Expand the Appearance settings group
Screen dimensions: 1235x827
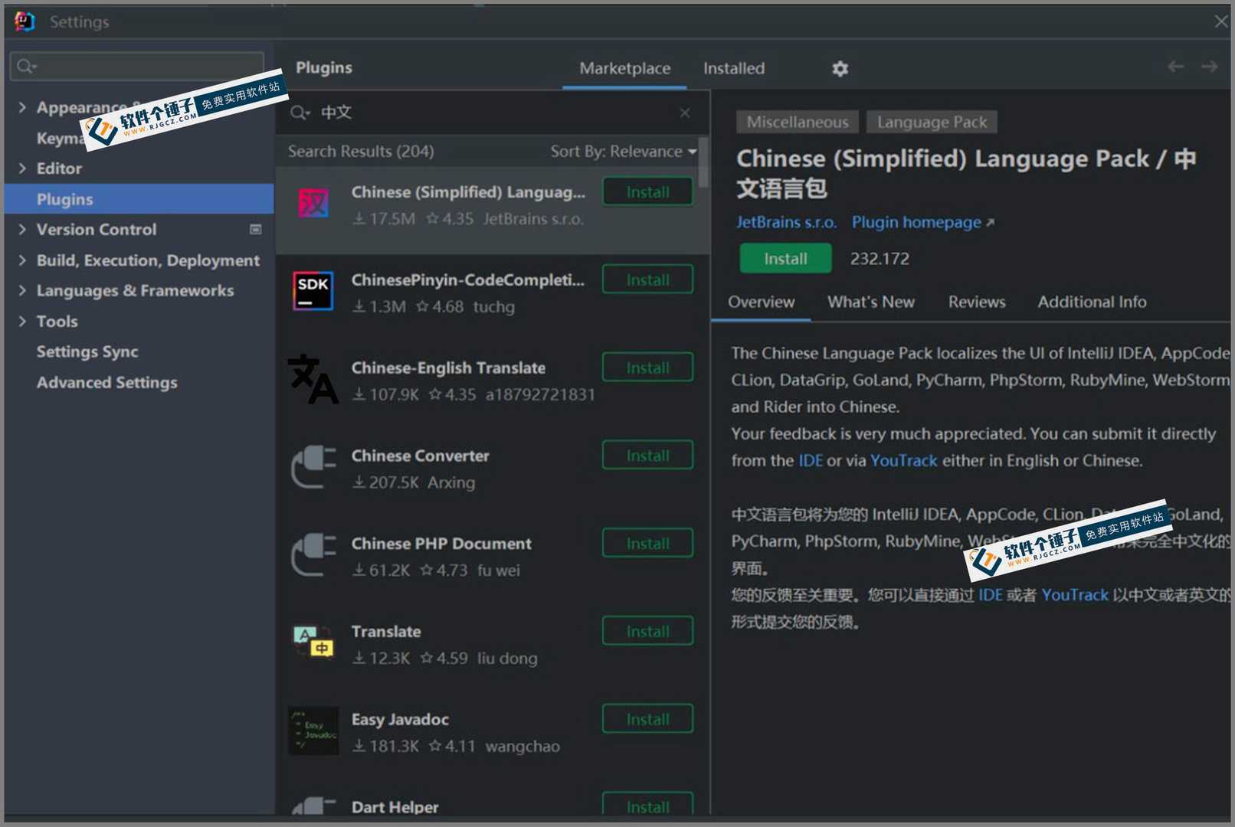(22, 107)
